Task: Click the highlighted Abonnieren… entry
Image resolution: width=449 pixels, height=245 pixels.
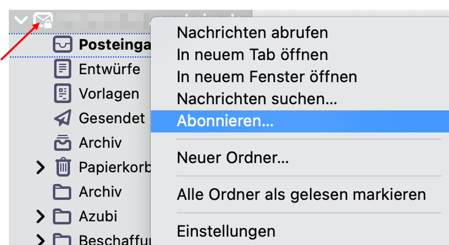Action: point(300,121)
